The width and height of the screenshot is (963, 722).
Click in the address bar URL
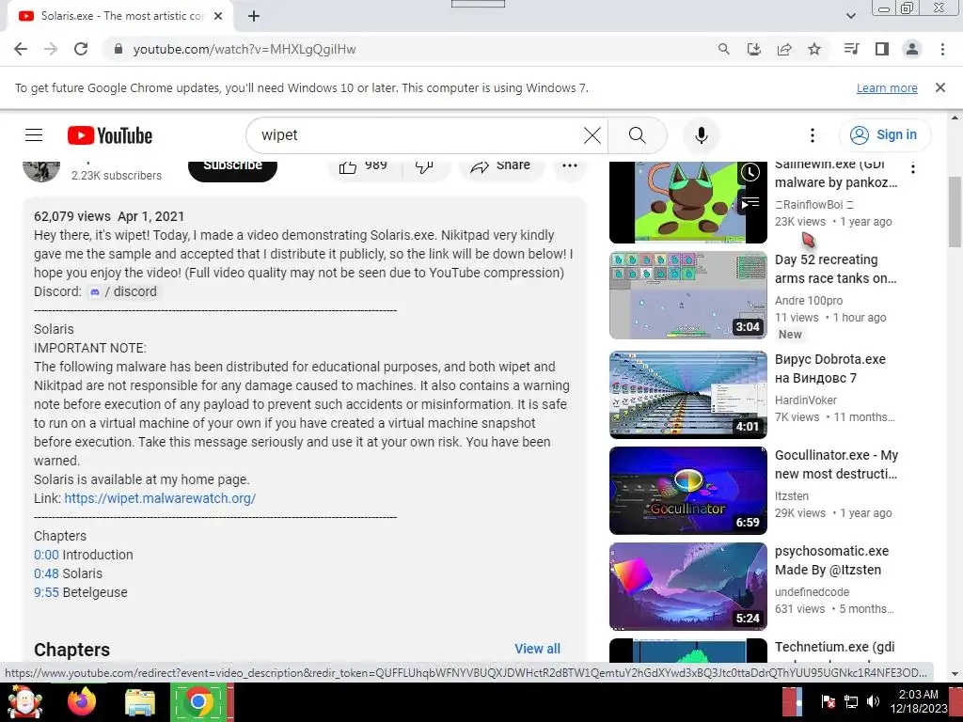[x=245, y=49]
